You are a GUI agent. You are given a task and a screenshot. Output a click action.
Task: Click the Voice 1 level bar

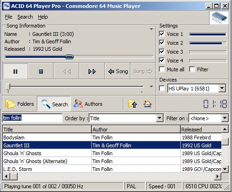[208, 34]
